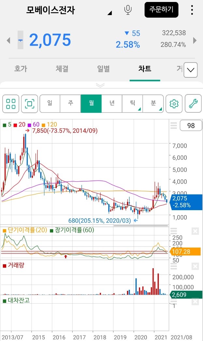Tap the 60 moving average legend
Image resolution: width=203 pixels, height=341 pixels.
[x=34, y=125]
